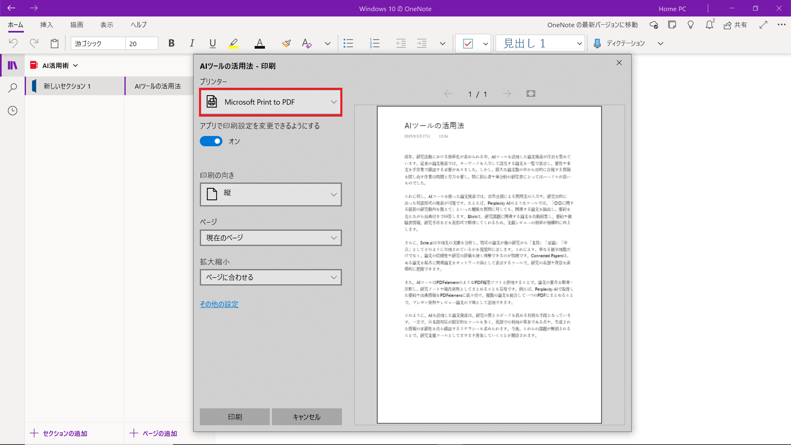Click the format painter icon
The width and height of the screenshot is (791, 445).
[286, 43]
